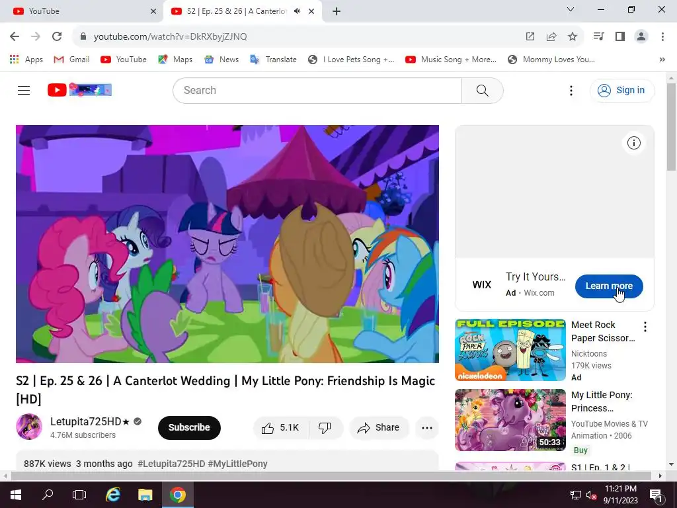Image resolution: width=677 pixels, height=508 pixels.
Task: Click the video player to pause
Action: [227, 244]
